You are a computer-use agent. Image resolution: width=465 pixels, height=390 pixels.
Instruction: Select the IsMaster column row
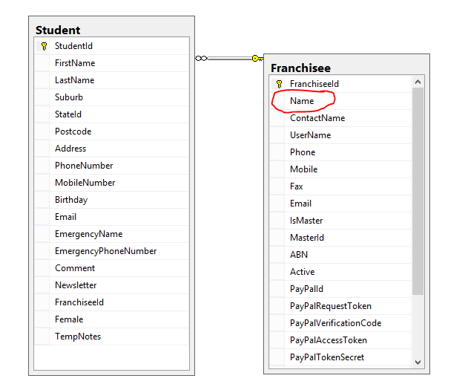pos(306,221)
